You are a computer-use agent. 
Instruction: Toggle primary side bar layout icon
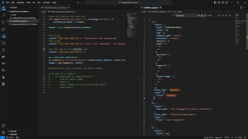point(215,3)
